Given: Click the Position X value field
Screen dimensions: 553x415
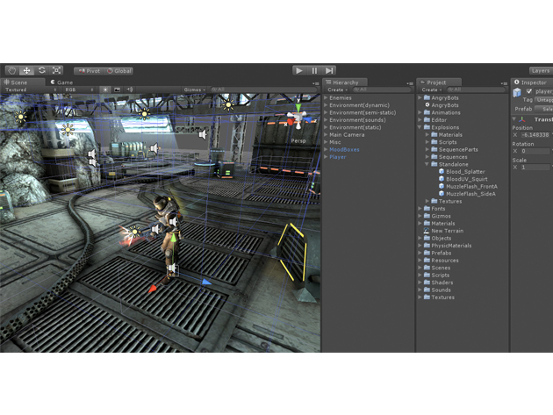Looking at the screenshot, I should (535, 135).
